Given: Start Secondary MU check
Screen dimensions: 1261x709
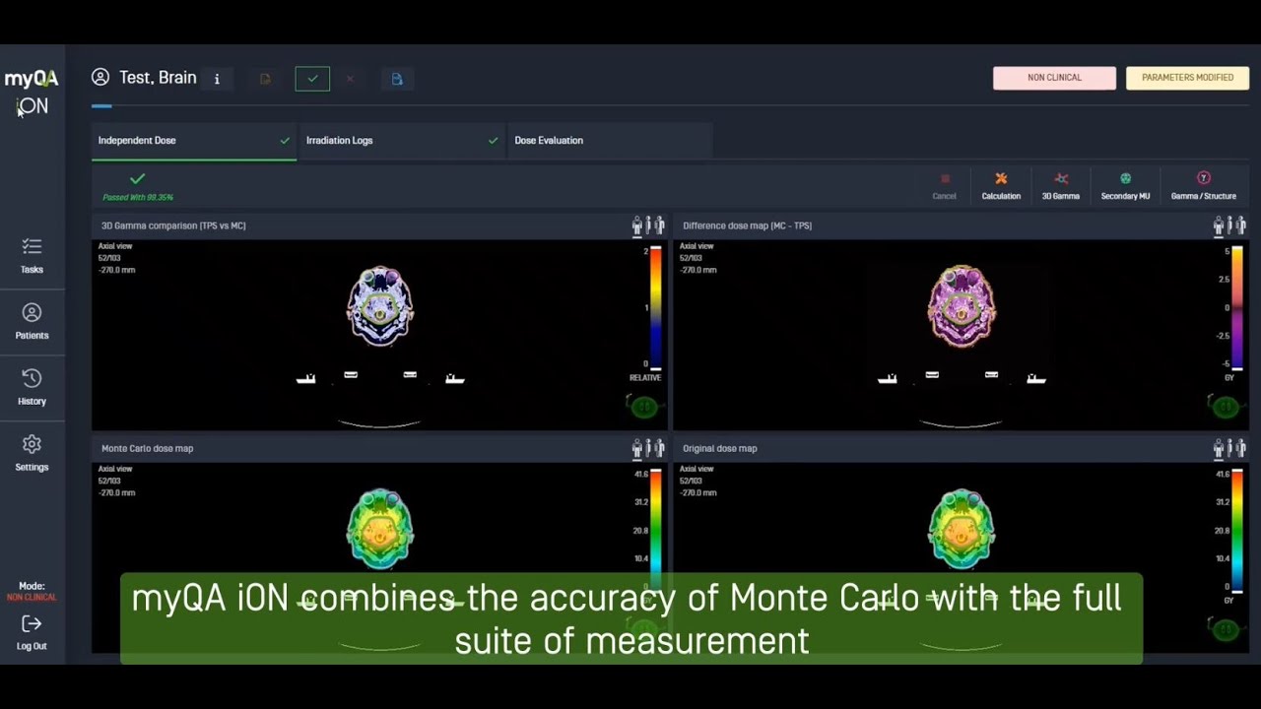Looking at the screenshot, I should (1125, 186).
